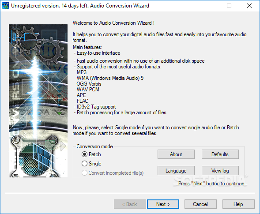Cancel the wizard
Viewport: 260px width, 214px height.
click(200, 204)
